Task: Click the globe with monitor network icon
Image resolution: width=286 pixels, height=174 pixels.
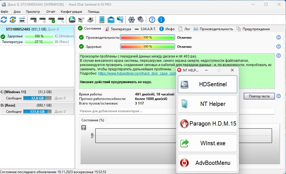Action: coord(120,20)
